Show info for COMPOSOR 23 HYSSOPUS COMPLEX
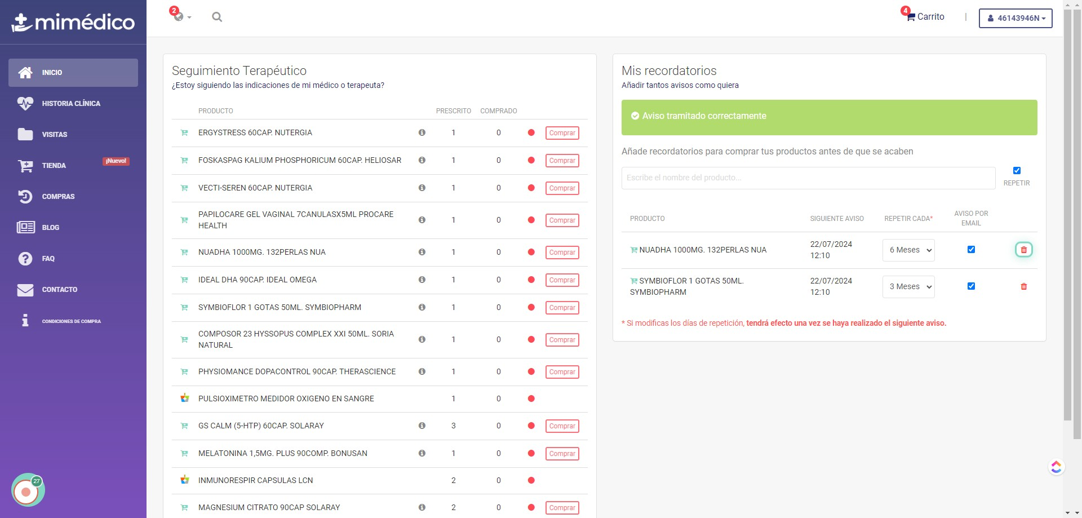1082x518 pixels. pos(422,339)
